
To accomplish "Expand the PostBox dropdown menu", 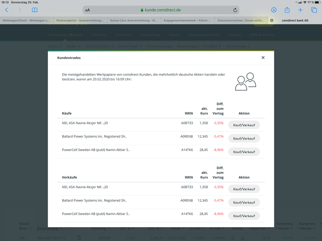I will coord(212,46).
